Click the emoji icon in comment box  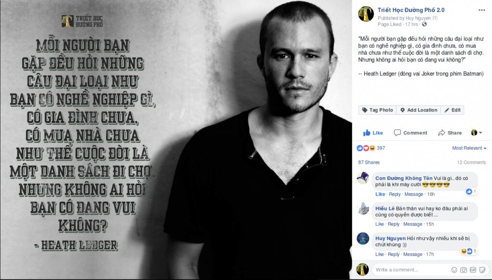[454, 269]
